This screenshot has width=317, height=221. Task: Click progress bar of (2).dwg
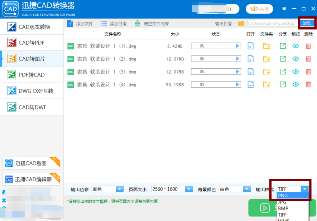(x=216, y=59)
